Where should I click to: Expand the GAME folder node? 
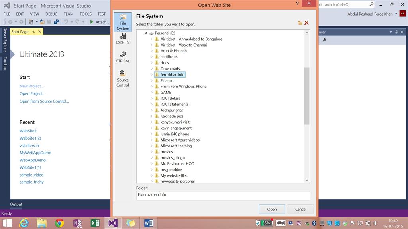151,92
